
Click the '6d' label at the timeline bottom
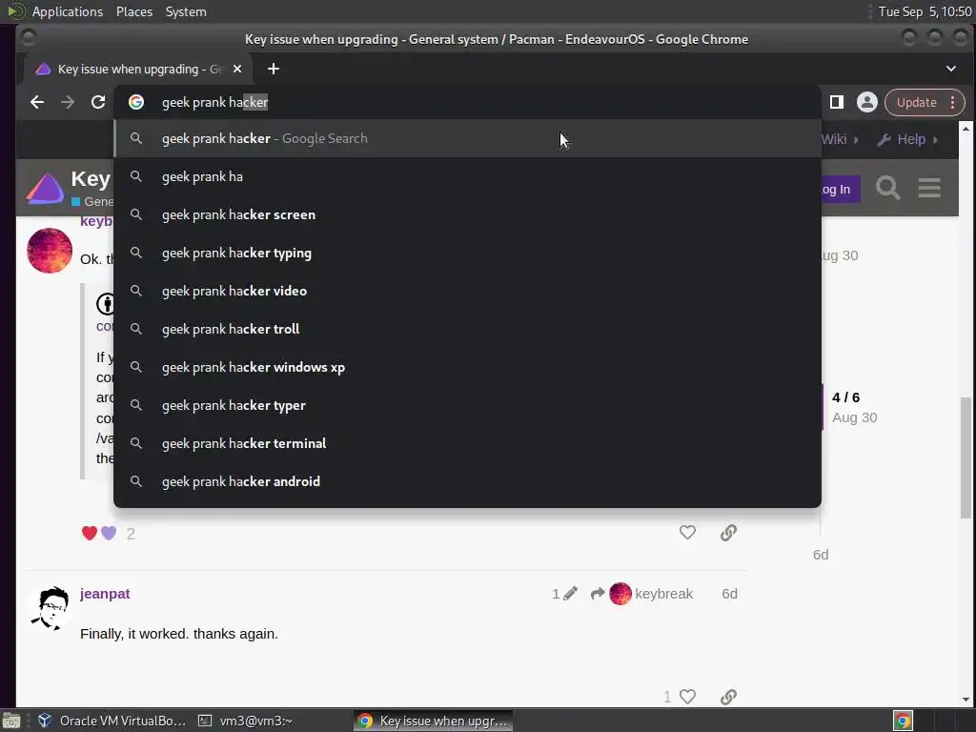821,555
